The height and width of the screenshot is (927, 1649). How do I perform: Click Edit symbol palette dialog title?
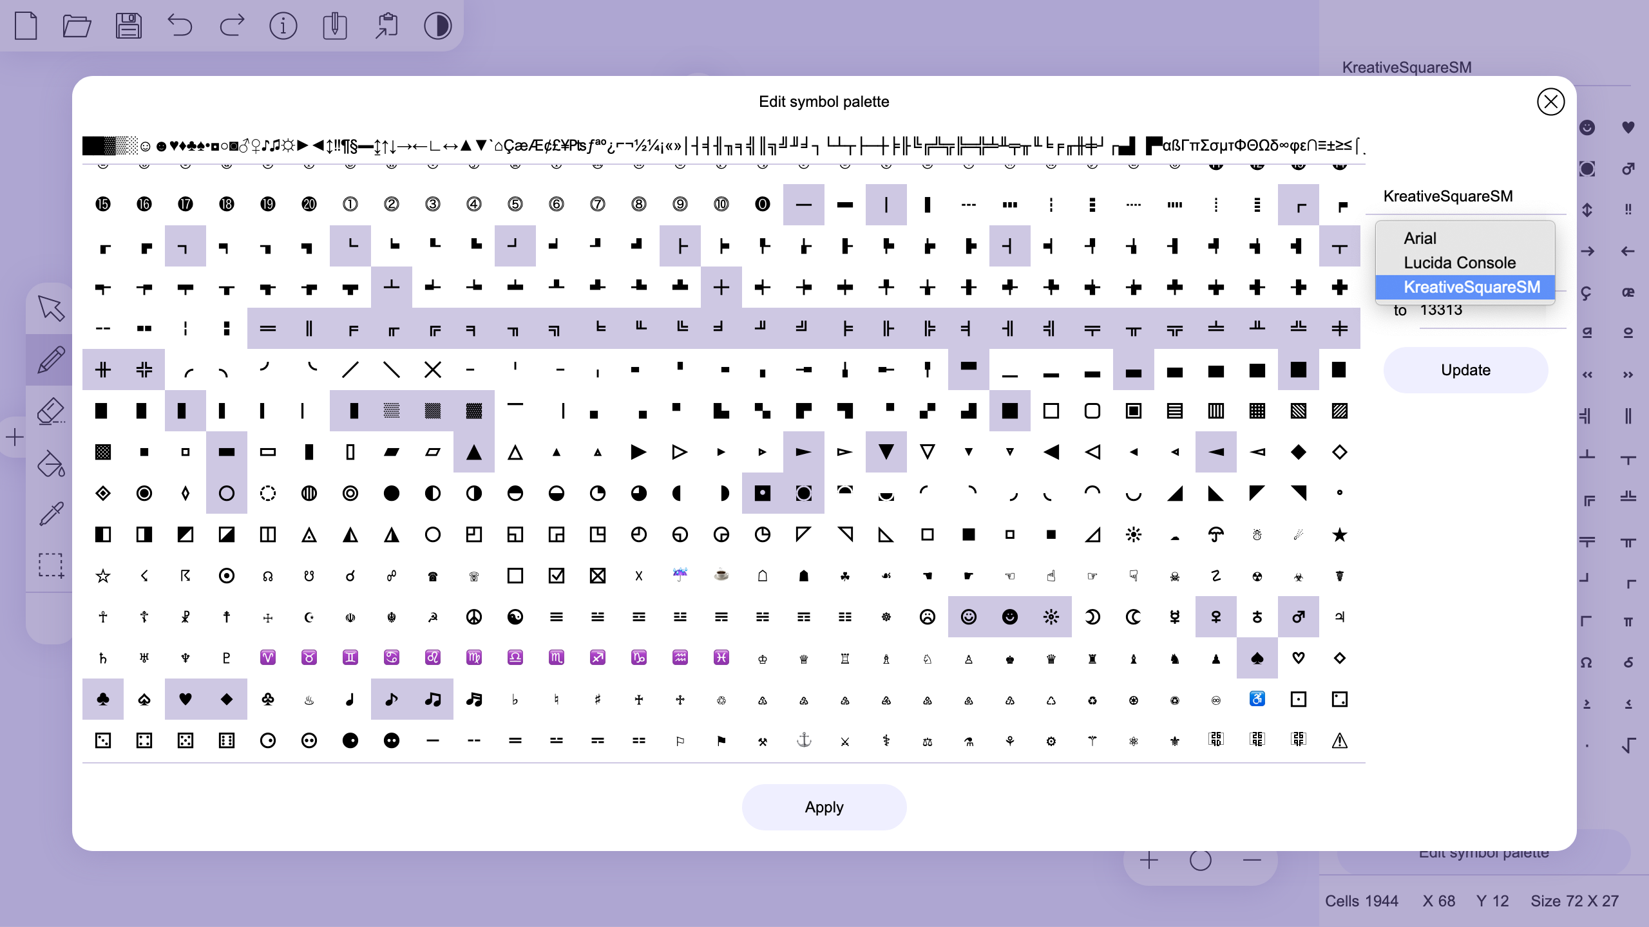[x=824, y=102]
